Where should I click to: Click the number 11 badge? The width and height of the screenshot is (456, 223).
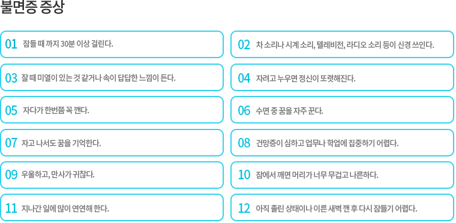11,209
